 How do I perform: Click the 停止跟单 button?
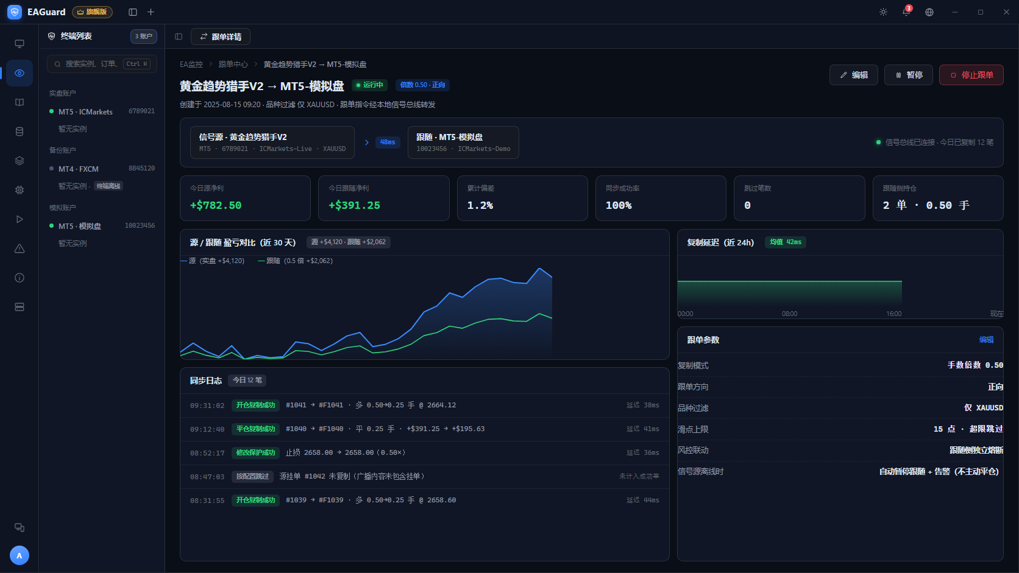pyautogui.click(x=971, y=75)
